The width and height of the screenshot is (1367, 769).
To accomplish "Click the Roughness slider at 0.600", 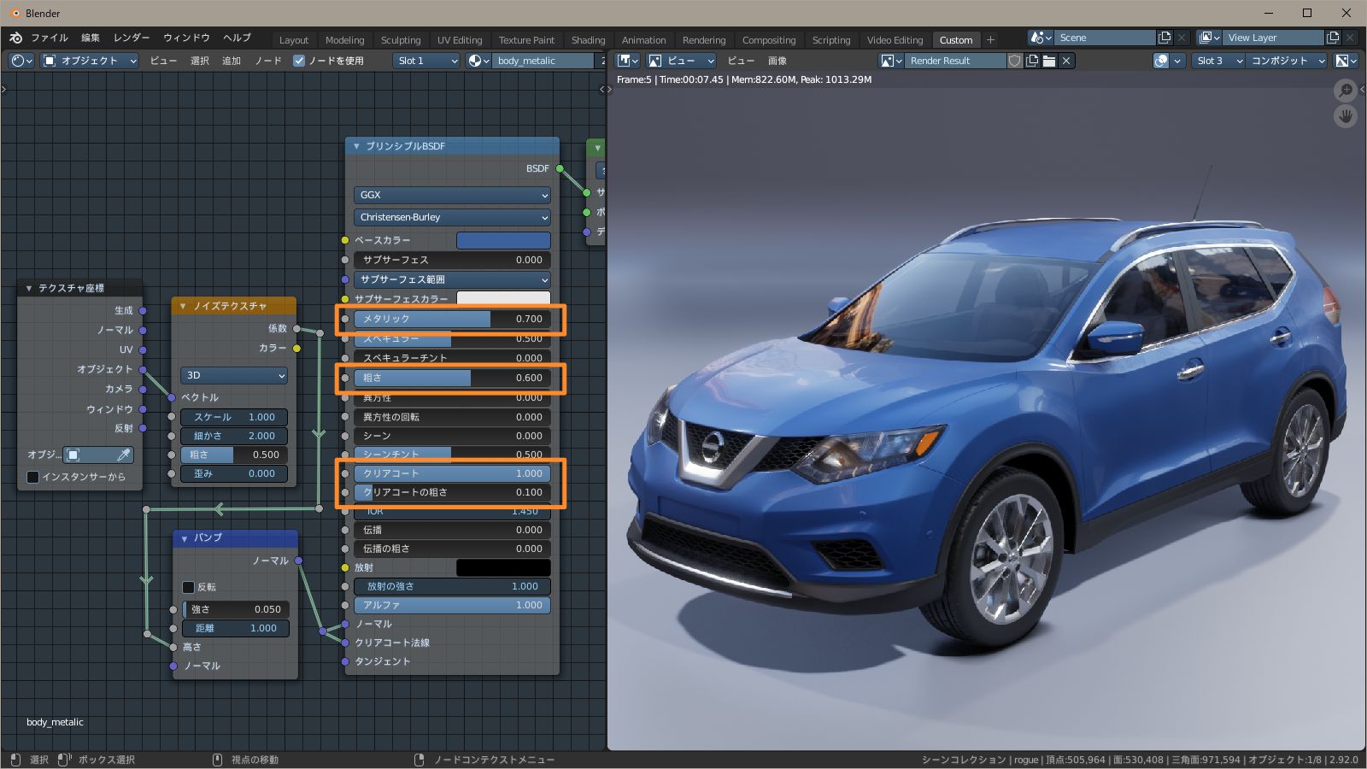I will point(452,378).
